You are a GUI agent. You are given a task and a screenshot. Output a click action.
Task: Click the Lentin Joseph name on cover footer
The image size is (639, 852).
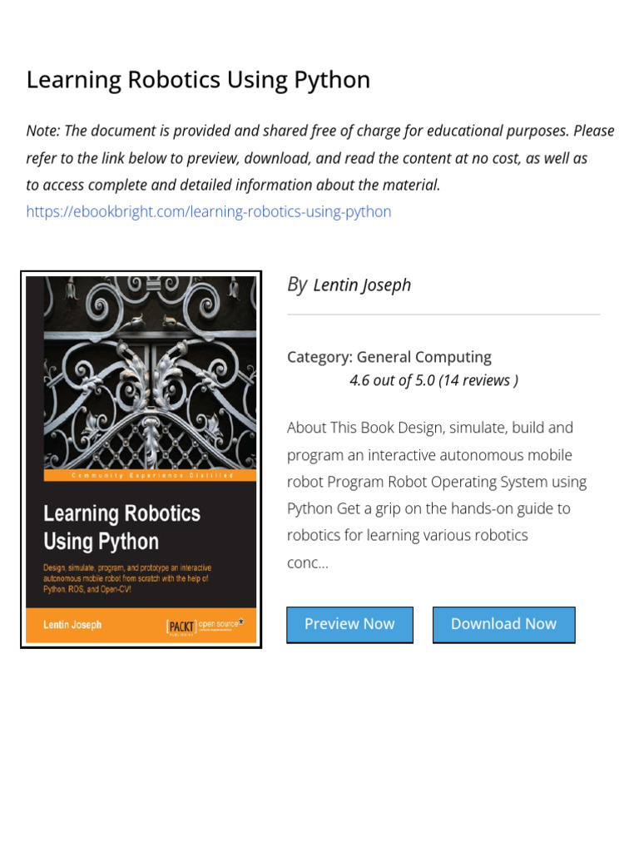[x=72, y=625]
